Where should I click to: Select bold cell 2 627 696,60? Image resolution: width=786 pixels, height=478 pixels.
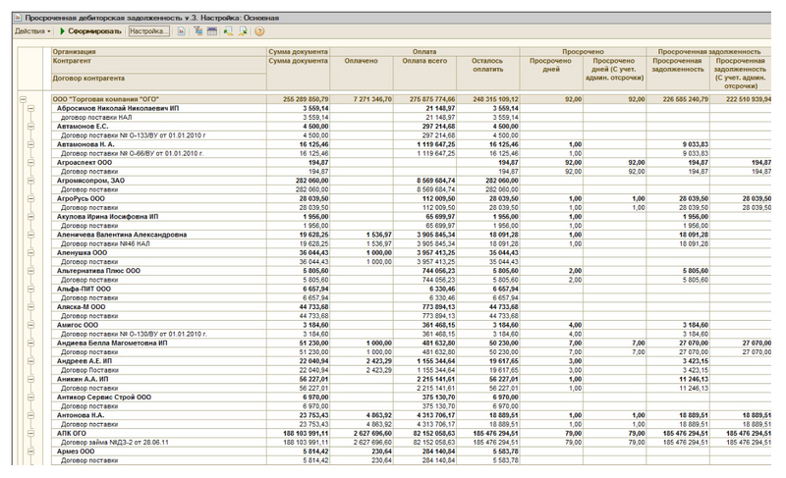tap(361, 433)
